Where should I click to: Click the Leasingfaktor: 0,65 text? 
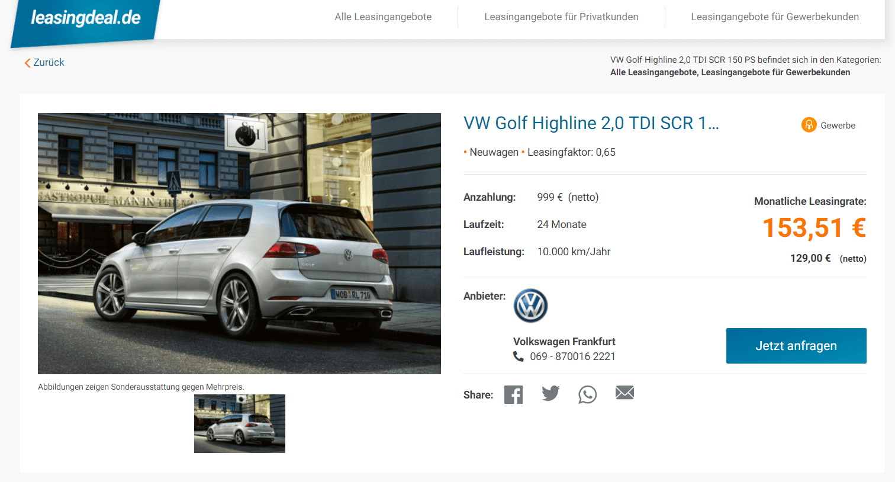click(x=571, y=152)
